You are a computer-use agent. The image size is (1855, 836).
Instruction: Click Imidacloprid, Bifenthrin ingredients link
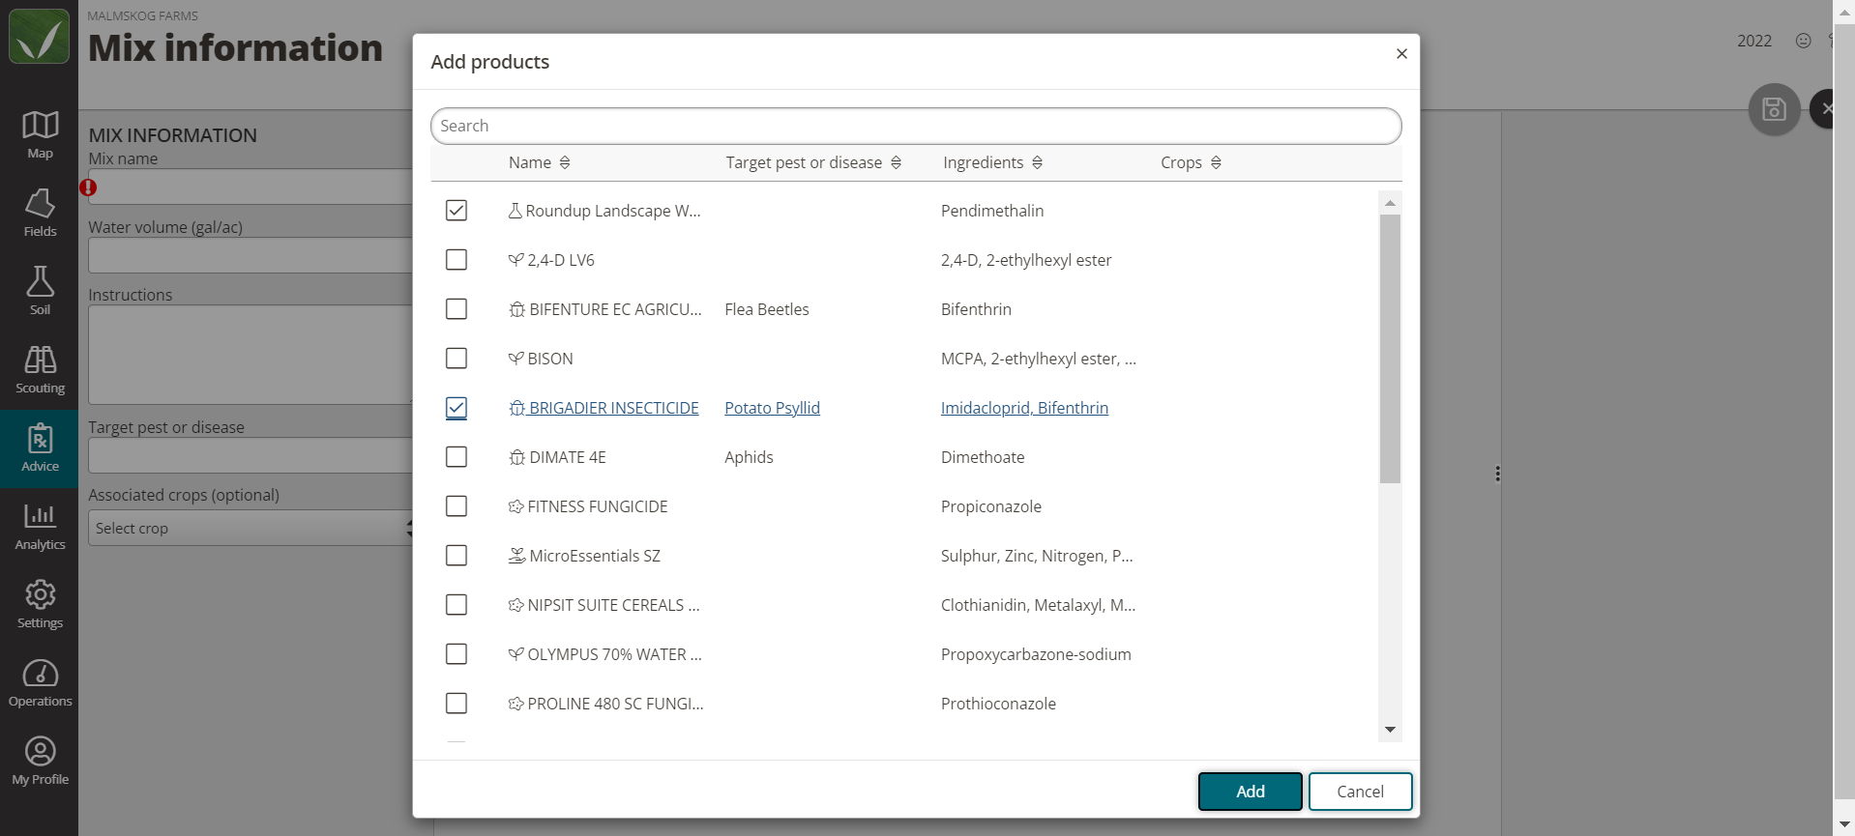click(x=1024, y=408)
